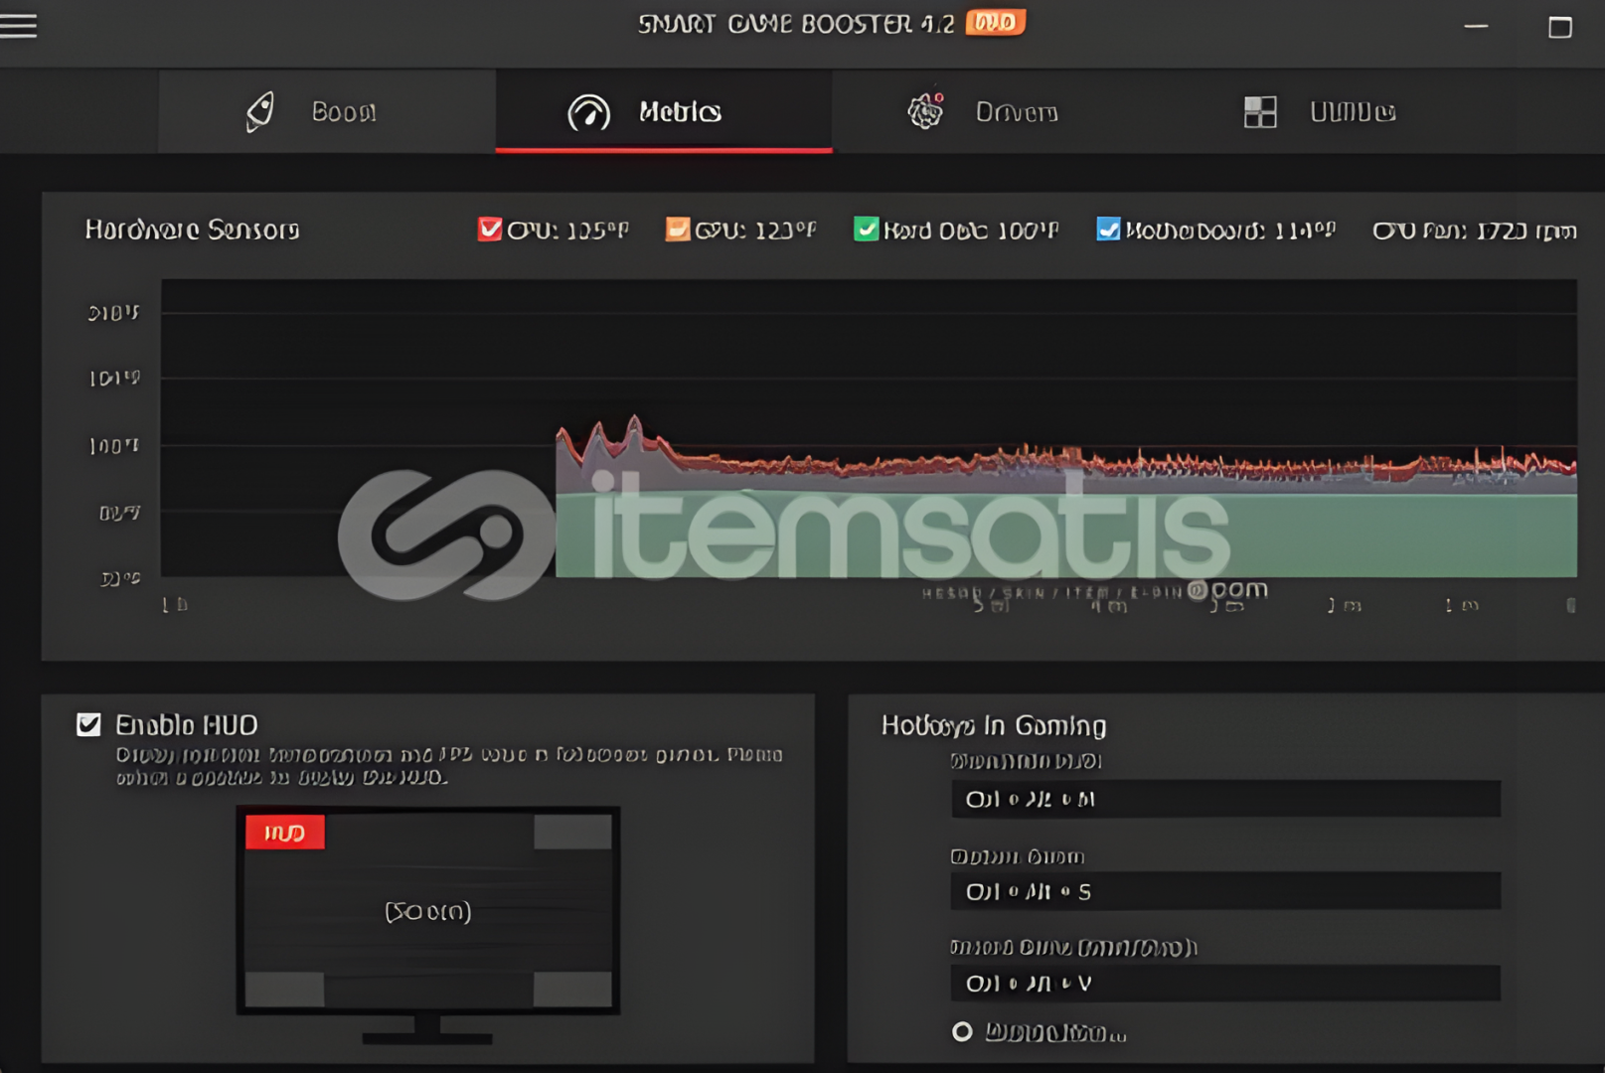Click the Hardware Sensors heading
This screenshot has width=1605, height=1073.
point(192,230)
